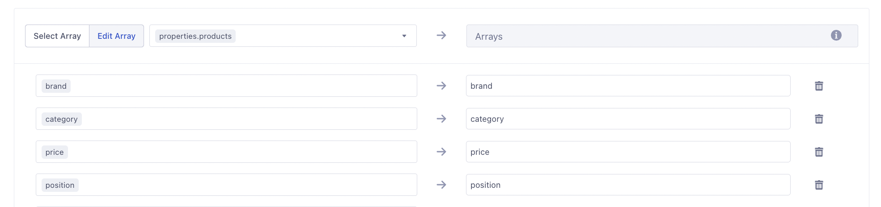This screenshot has height=207, width=881.
Task: Edit the position destination text field
Action: tap(628, 185)
